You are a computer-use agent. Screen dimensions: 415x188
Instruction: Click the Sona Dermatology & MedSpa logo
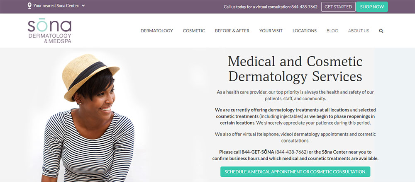pyautogui.click(x=49, y=31)
